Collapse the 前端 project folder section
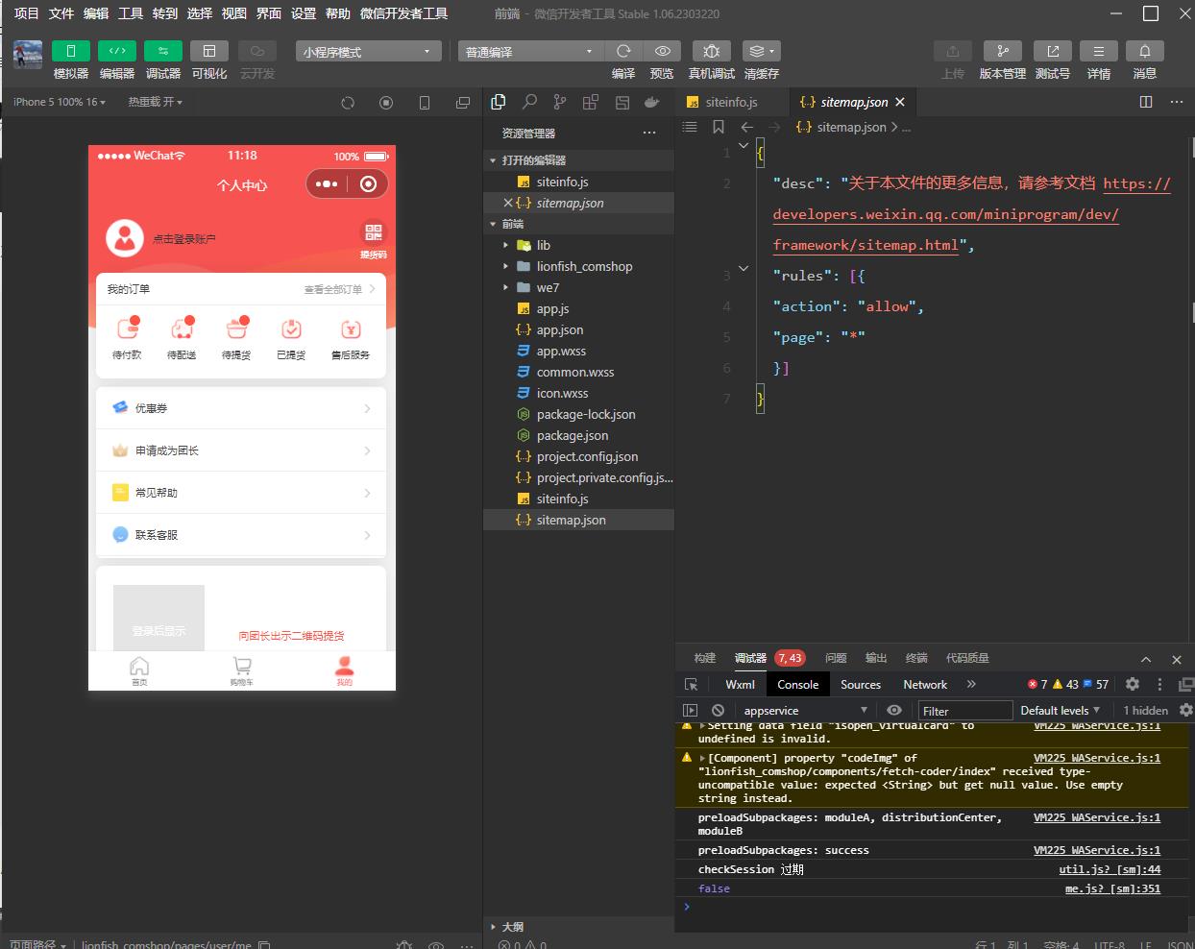Screen dimensions: 1195x949 [x=578, y=224]
